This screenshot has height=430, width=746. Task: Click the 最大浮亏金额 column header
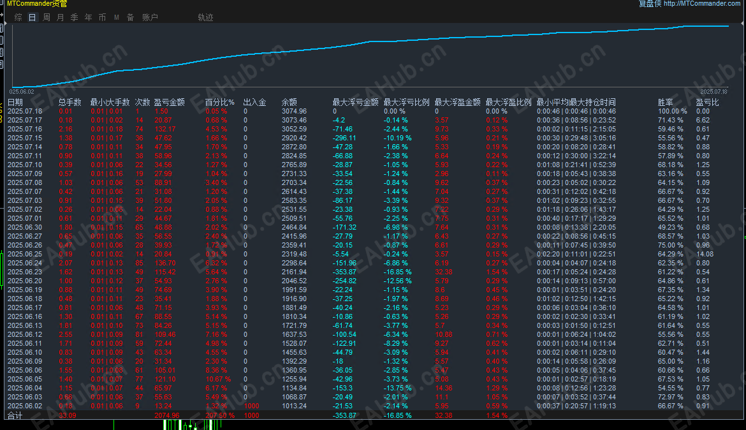355,102
